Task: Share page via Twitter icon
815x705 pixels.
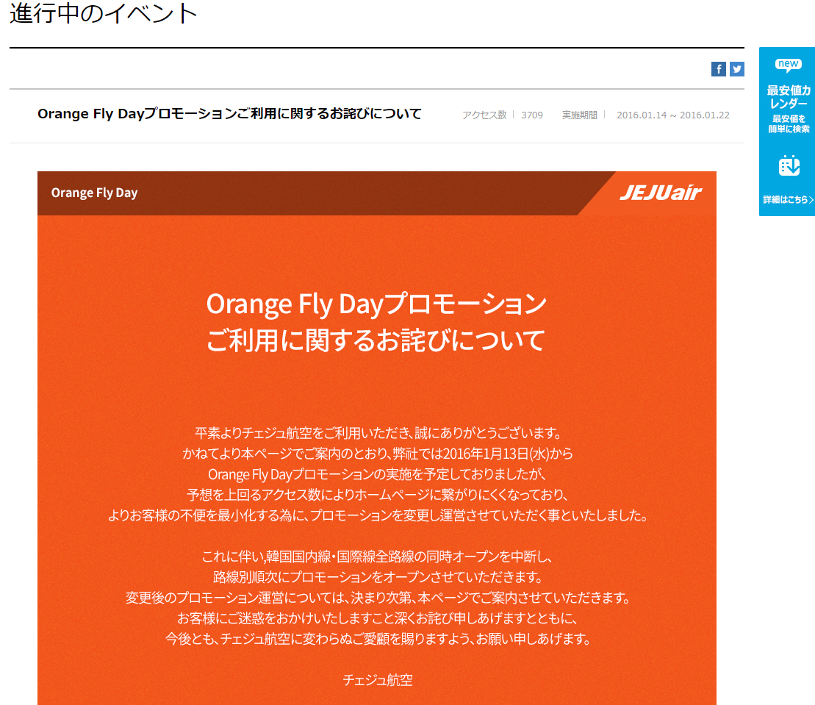Action: tap(737, 69)
